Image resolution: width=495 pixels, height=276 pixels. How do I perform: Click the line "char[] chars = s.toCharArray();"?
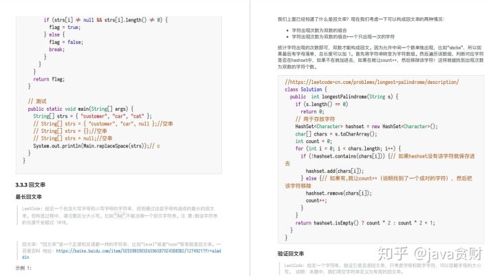click(x=336, y=134)
